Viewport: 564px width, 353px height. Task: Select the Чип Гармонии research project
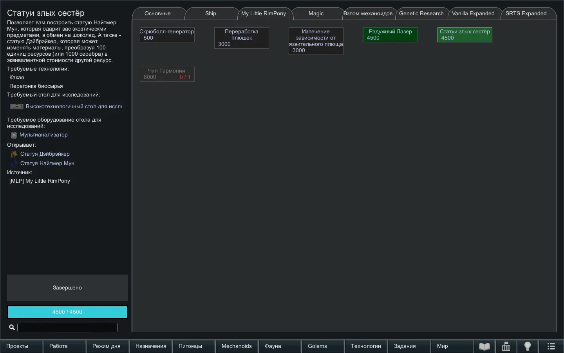167,74
